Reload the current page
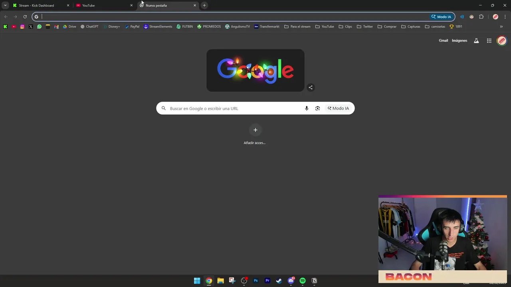This screenshot has width=511, height=287. pyautogui.click(x=25, y=17)
